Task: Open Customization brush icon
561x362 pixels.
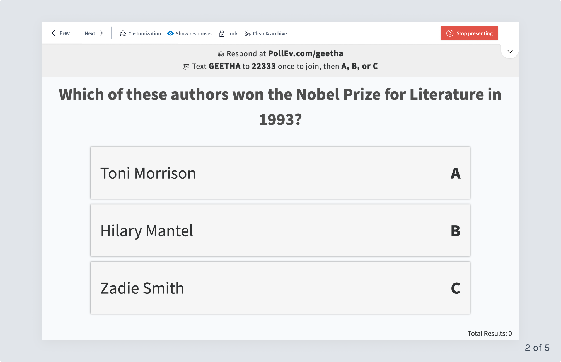Action: [x=123, y=33]
